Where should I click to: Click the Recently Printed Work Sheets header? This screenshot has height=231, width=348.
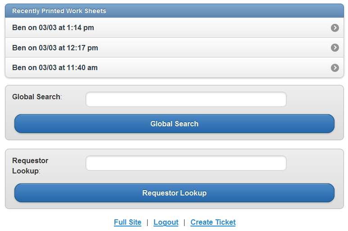[174, 11]
